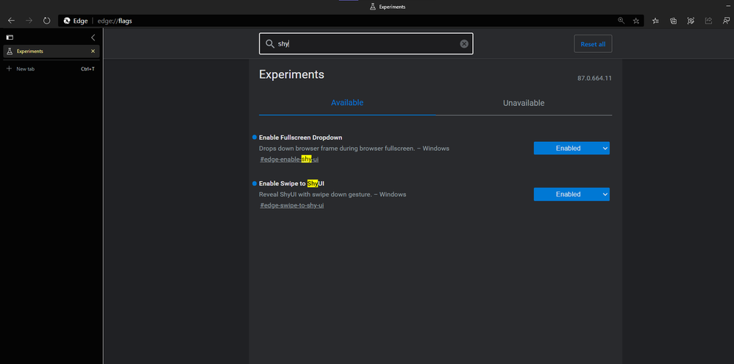
Task: Clear the search text with X
Action: point(464,43)
